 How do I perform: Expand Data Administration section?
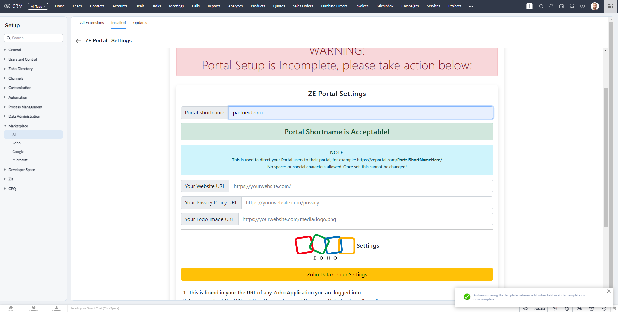[x=24, y=116]
